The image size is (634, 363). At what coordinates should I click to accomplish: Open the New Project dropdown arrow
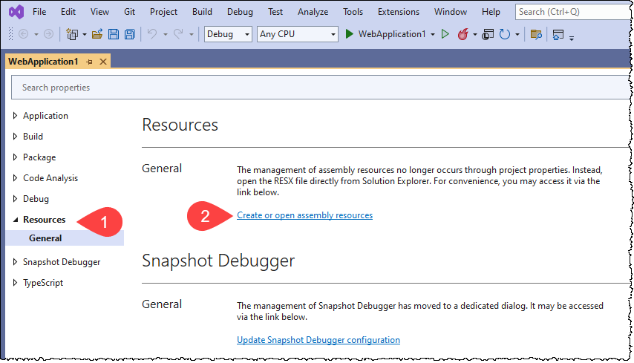tap(85, 35)
